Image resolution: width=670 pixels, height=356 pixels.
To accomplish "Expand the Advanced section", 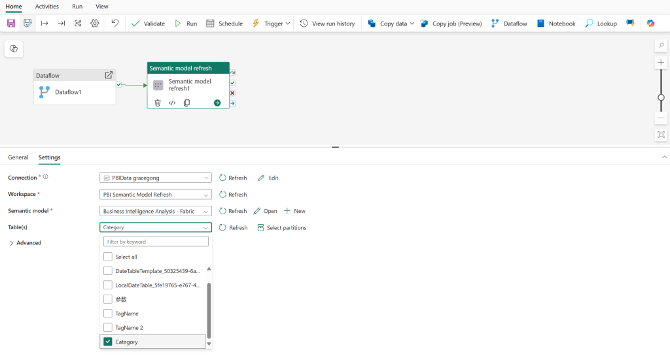I will click(25, 243).
